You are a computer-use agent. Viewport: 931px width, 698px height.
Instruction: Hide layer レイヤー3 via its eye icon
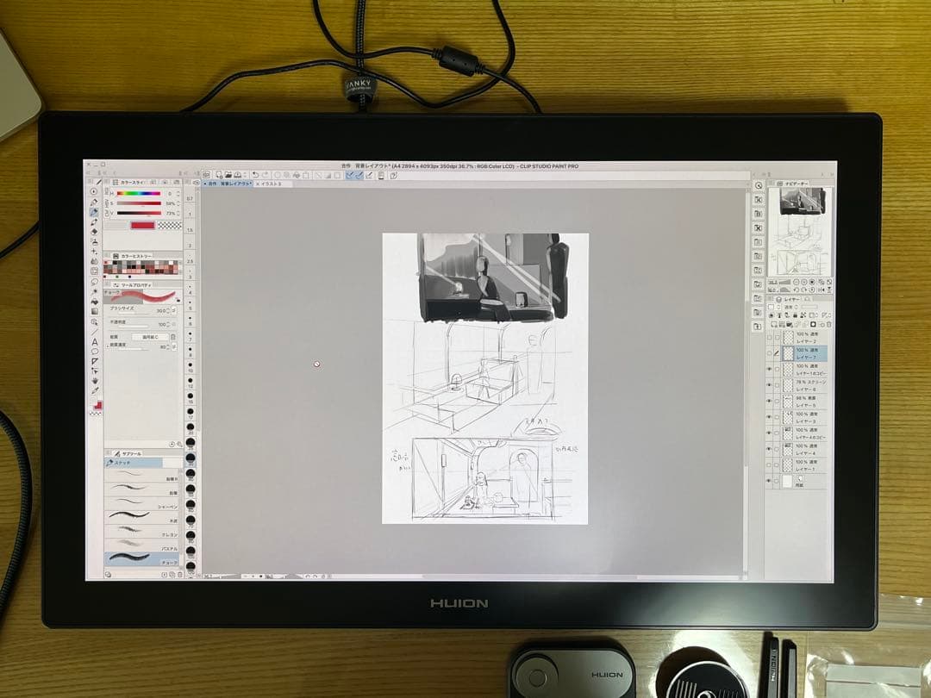pos(769,417)
